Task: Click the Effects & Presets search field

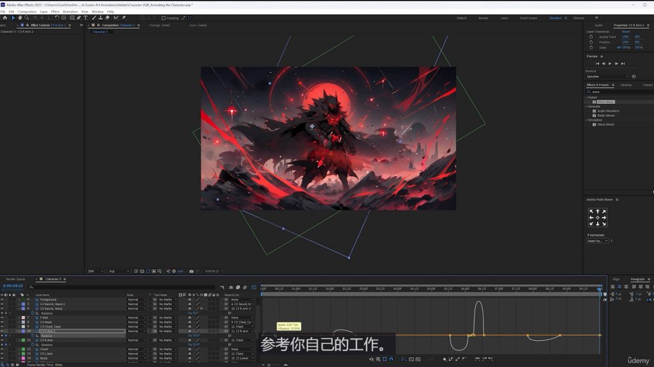Action: 620,92
